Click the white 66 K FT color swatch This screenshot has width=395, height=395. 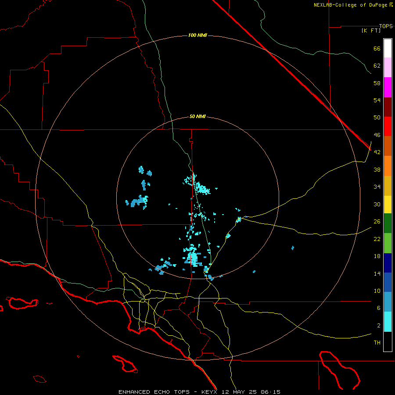click(x=388, y=48)
